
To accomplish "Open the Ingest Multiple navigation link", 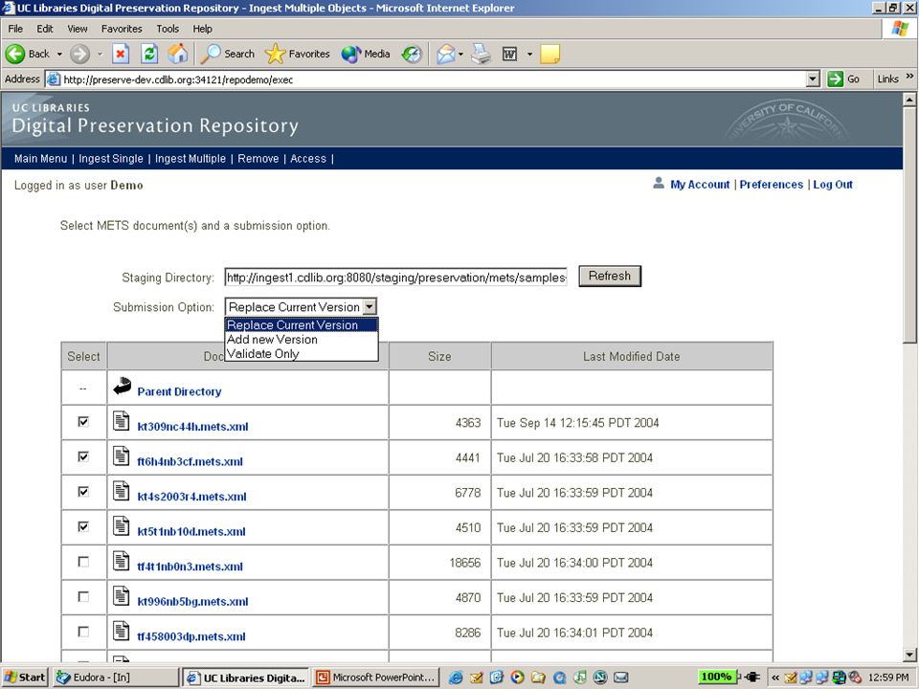I will tap(191, 159).
